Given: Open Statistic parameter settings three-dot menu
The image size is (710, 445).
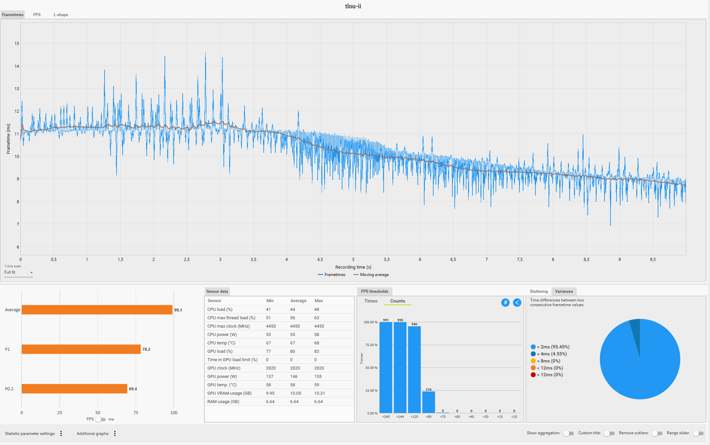Looking at the screenshot, I should [61, 433].
